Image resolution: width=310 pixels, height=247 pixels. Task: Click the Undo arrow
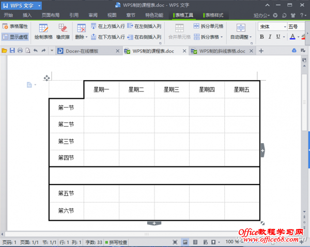coord(36,51)
